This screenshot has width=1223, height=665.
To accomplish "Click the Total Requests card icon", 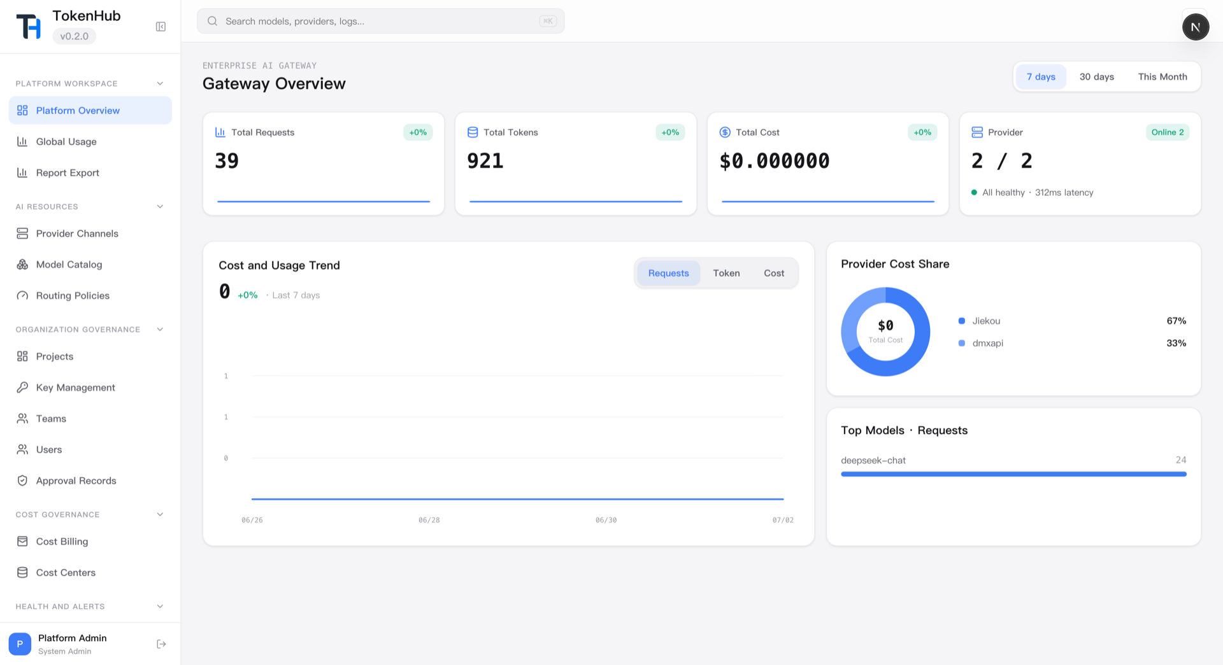I will tap(220, 132).
